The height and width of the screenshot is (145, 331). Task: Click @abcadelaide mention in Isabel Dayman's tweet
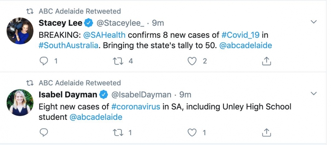click(x=96, y=117)
